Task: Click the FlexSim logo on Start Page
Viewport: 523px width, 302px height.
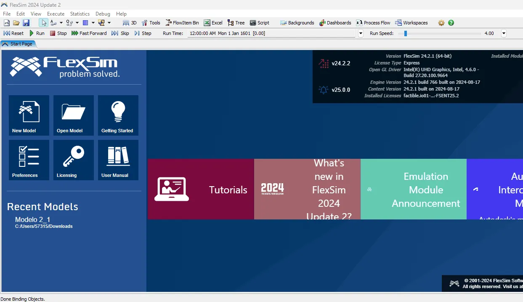Action: (x=64, y=67)
